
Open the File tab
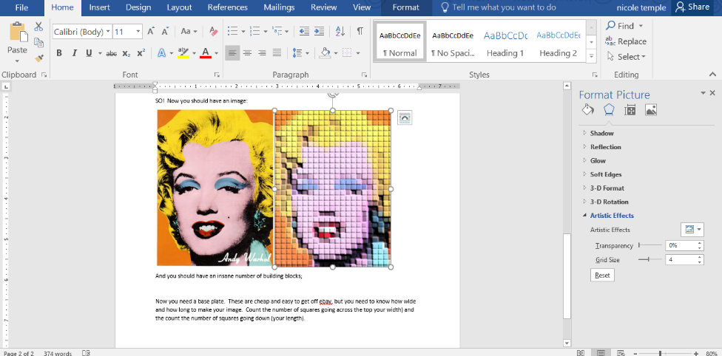[x=21, y=7]
